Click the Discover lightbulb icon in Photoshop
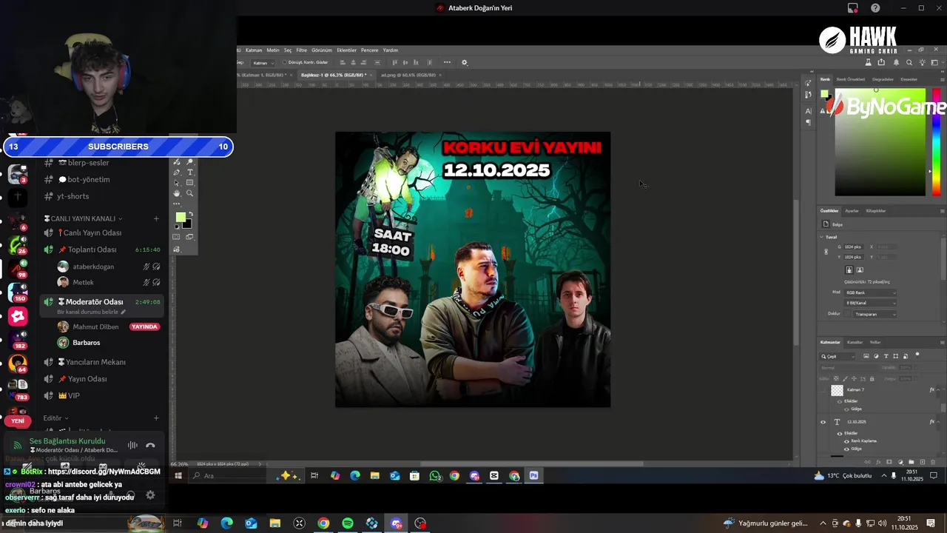The image size is (947, 533). click(x=922, y=62)
